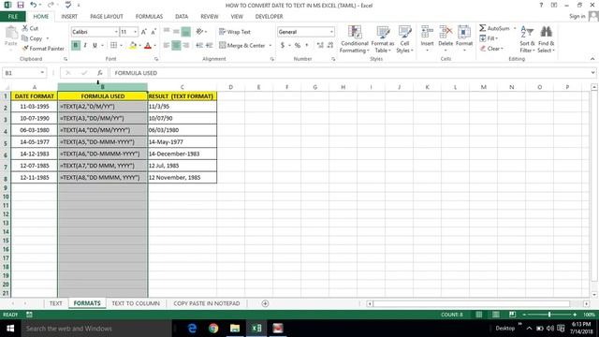Open the Name Box dropdown arrow
Viewport: 599px width, 337px height.
pos(42,73)
